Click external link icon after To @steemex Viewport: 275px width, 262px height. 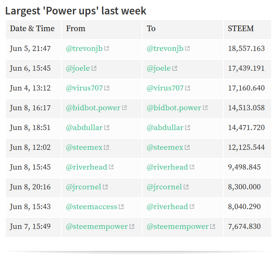click(x=187, y=148)
